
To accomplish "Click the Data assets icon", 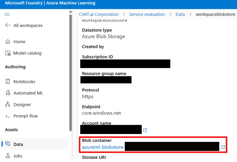I will (8, 144).
